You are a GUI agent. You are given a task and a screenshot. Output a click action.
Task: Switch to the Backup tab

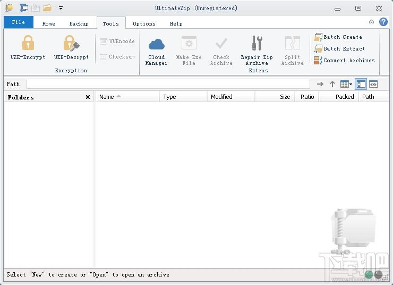[x=79, y=23]
